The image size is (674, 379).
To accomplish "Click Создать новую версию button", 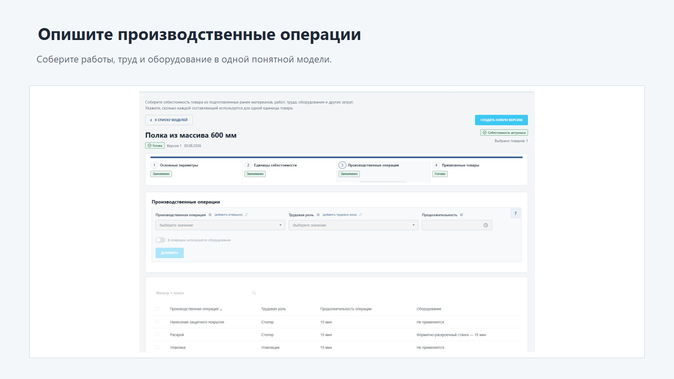I will tap(501, 120).
